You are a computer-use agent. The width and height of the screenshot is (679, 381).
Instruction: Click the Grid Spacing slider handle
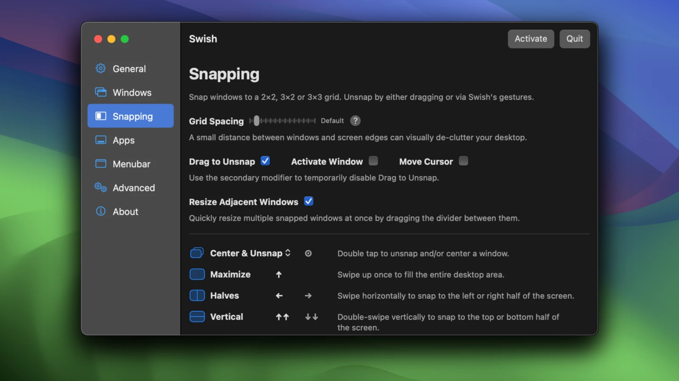click(x=256, y=121)
